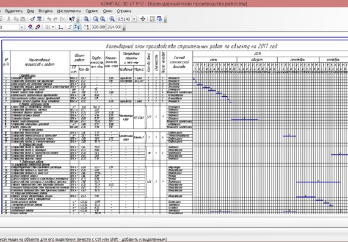
Task: Open the Справка menu
Action: click(124, 11)
